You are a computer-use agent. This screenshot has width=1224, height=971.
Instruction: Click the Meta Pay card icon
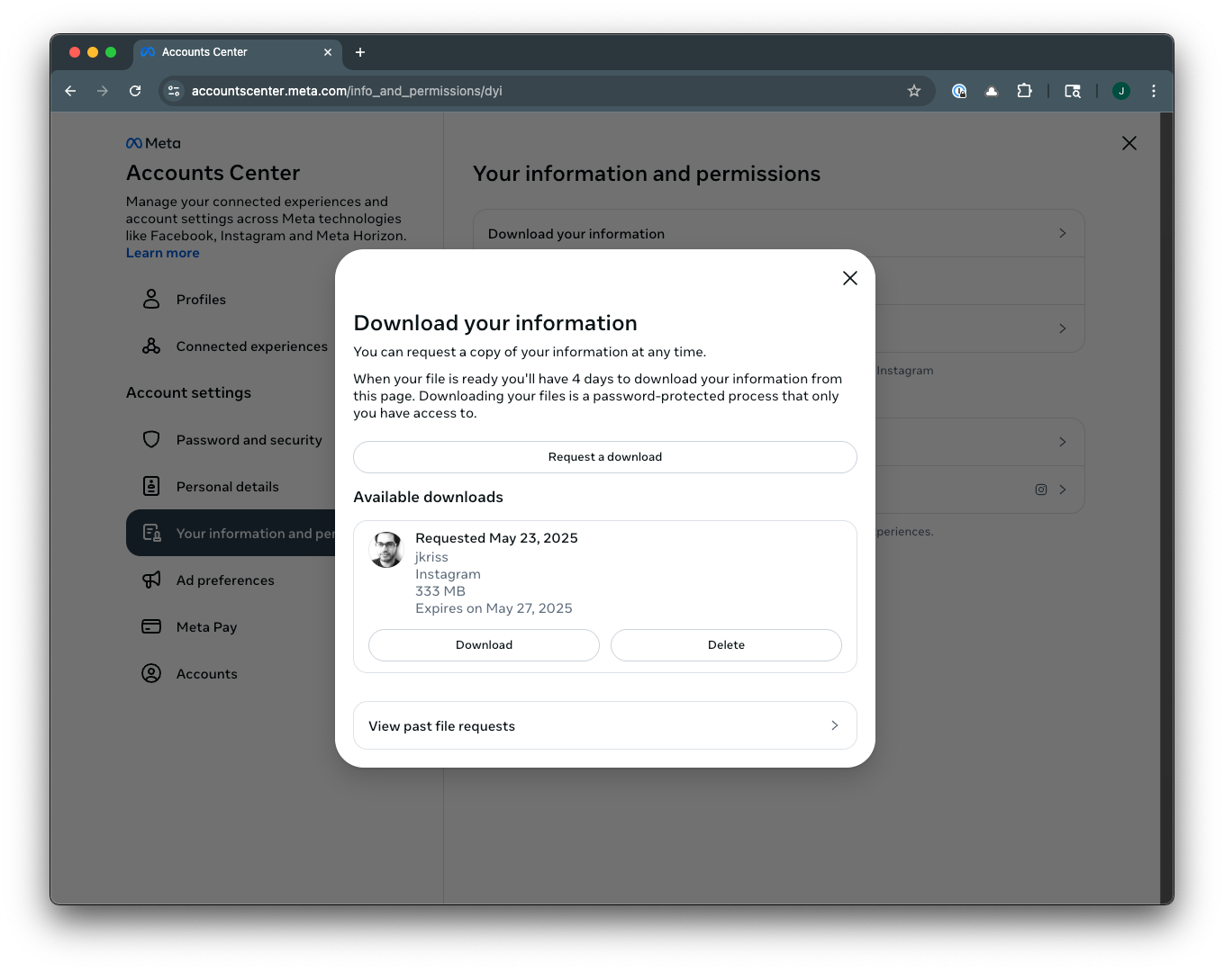[x=151, y=626]
